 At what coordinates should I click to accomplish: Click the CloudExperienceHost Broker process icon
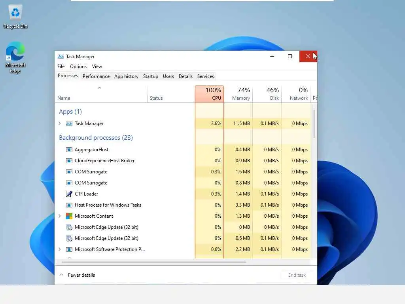(69, 161)
